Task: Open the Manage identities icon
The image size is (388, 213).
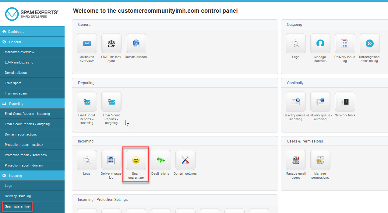Action: (320, 43)
